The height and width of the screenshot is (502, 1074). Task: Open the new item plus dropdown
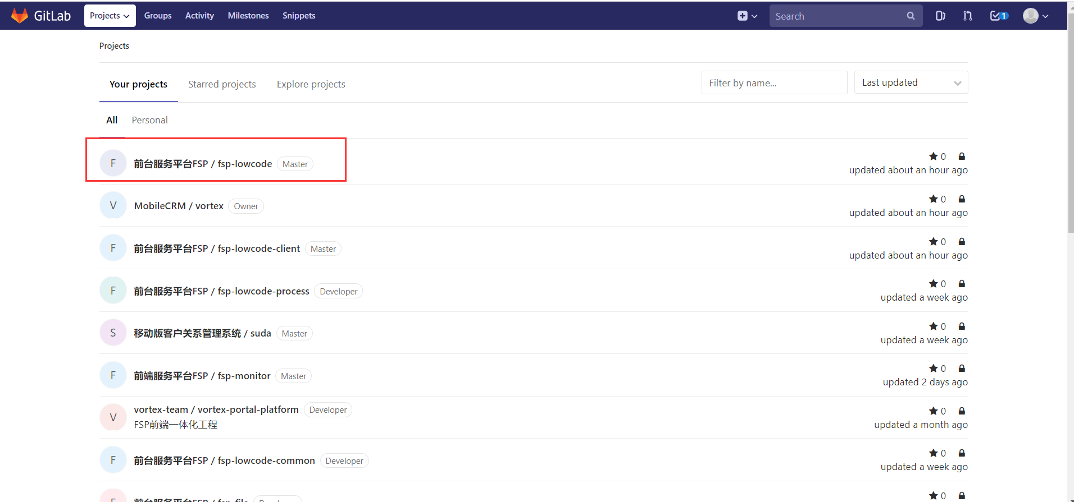(747, 16)
